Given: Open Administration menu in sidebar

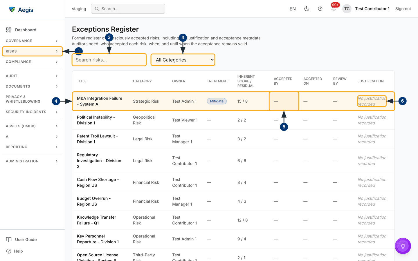Looking at the screenshot, I should click(x=32, y=161).
